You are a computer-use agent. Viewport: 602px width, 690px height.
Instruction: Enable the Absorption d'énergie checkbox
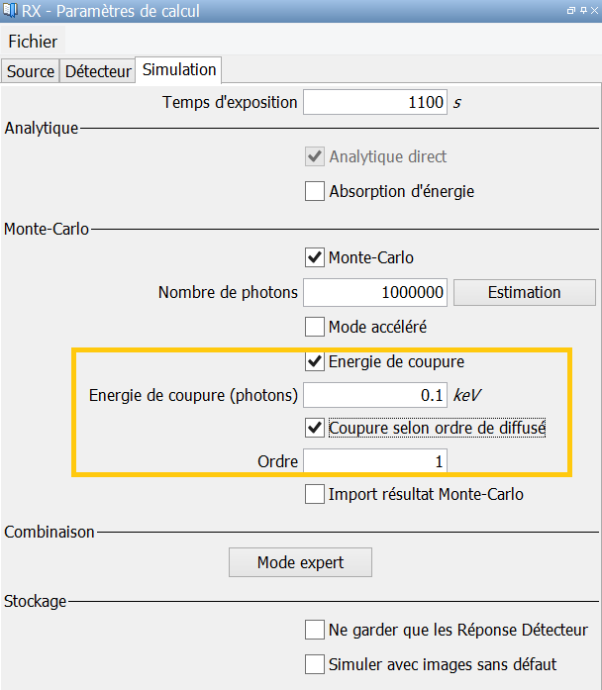click(315, 191)
